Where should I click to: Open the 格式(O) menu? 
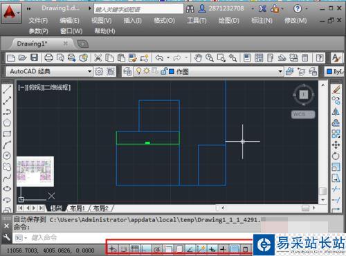164,21
